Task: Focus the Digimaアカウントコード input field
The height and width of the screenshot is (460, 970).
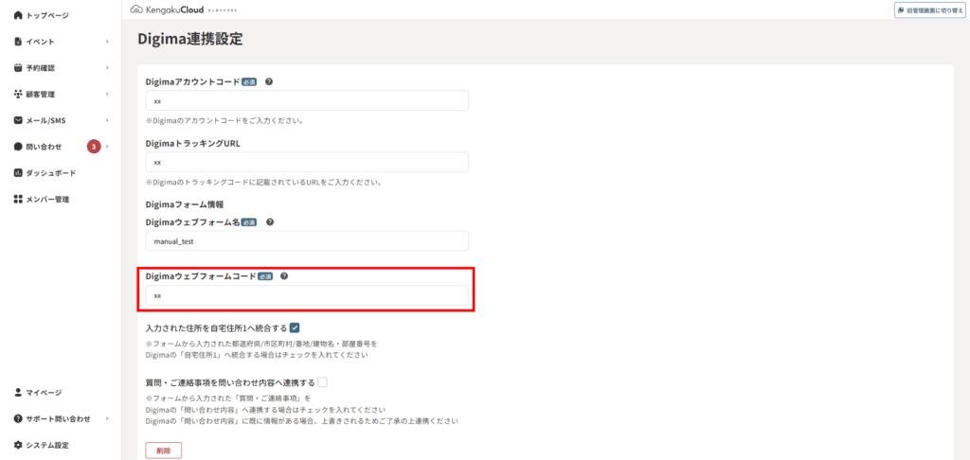Action: (x=307, y=100)
